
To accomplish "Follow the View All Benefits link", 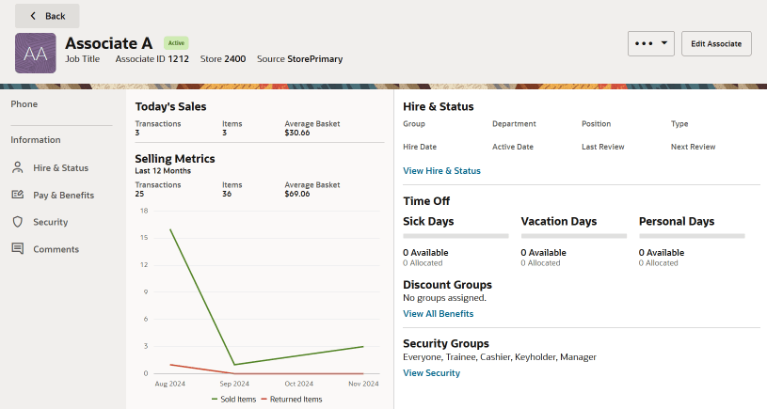I will coord(439,314).
